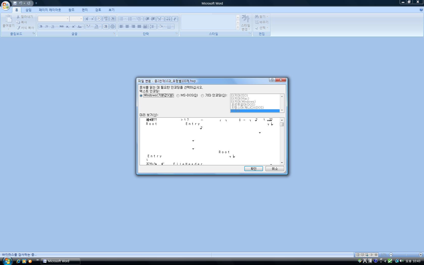Click the Superscript icon
The height and width of the screenshot is (265, 424).
tap(73, 26)
